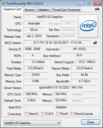Screen dimensions: 103x128
Task: Click DirectX Support field 10.0 / SM4.0
Action: [87, 62]
